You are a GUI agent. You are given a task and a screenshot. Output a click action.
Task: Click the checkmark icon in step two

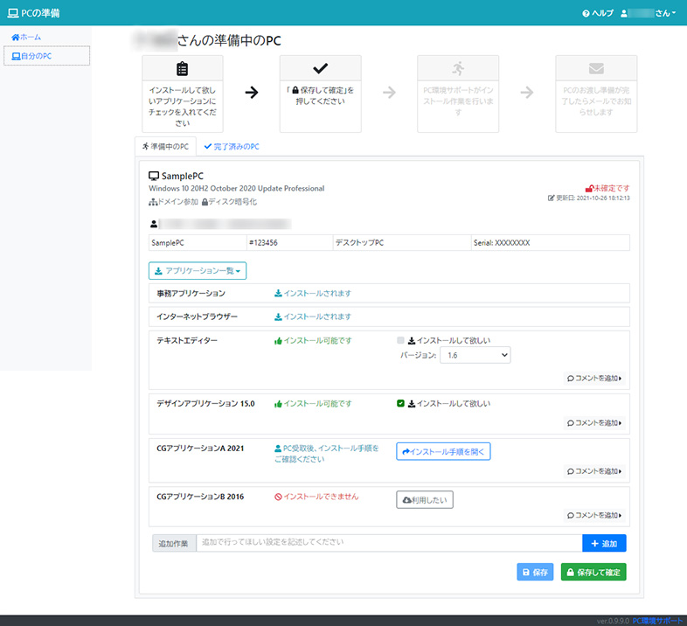coord(320,68)
